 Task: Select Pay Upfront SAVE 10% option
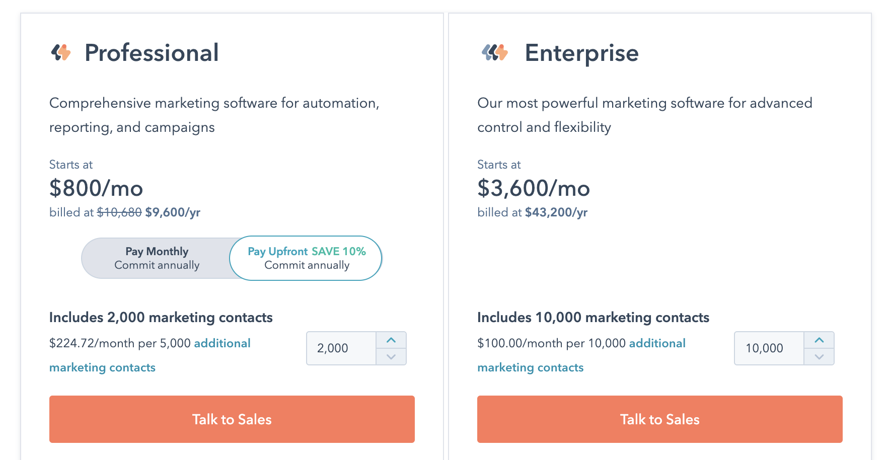click(x=306, y=258)
